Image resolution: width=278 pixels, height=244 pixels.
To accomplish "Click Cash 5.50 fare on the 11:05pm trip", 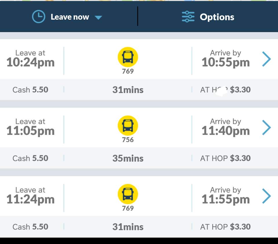I will (x=30, y=158).
